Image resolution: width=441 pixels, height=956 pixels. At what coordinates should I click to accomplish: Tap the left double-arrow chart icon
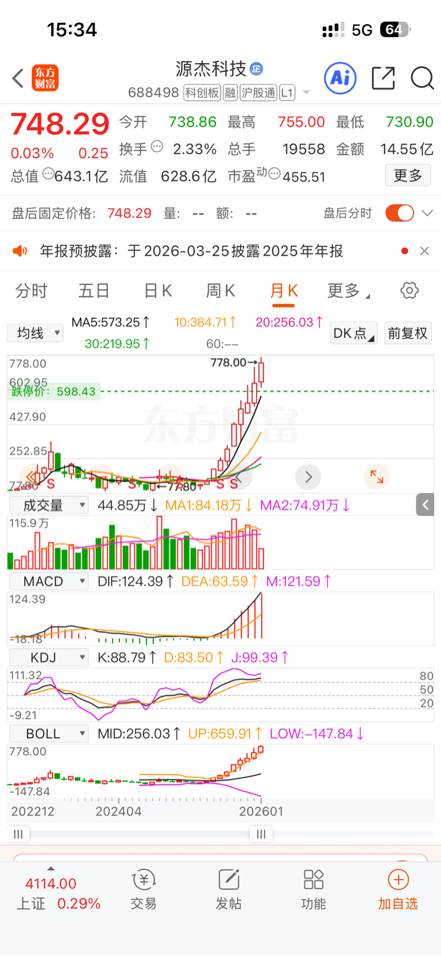(x=32, y=477)
